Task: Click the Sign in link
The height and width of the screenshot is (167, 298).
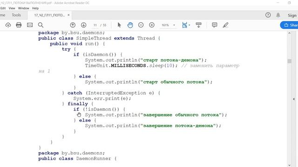Action: pos(292,15)
